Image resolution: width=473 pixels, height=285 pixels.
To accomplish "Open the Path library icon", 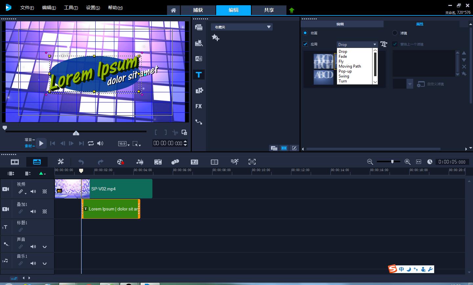I will tap(199, 122).
